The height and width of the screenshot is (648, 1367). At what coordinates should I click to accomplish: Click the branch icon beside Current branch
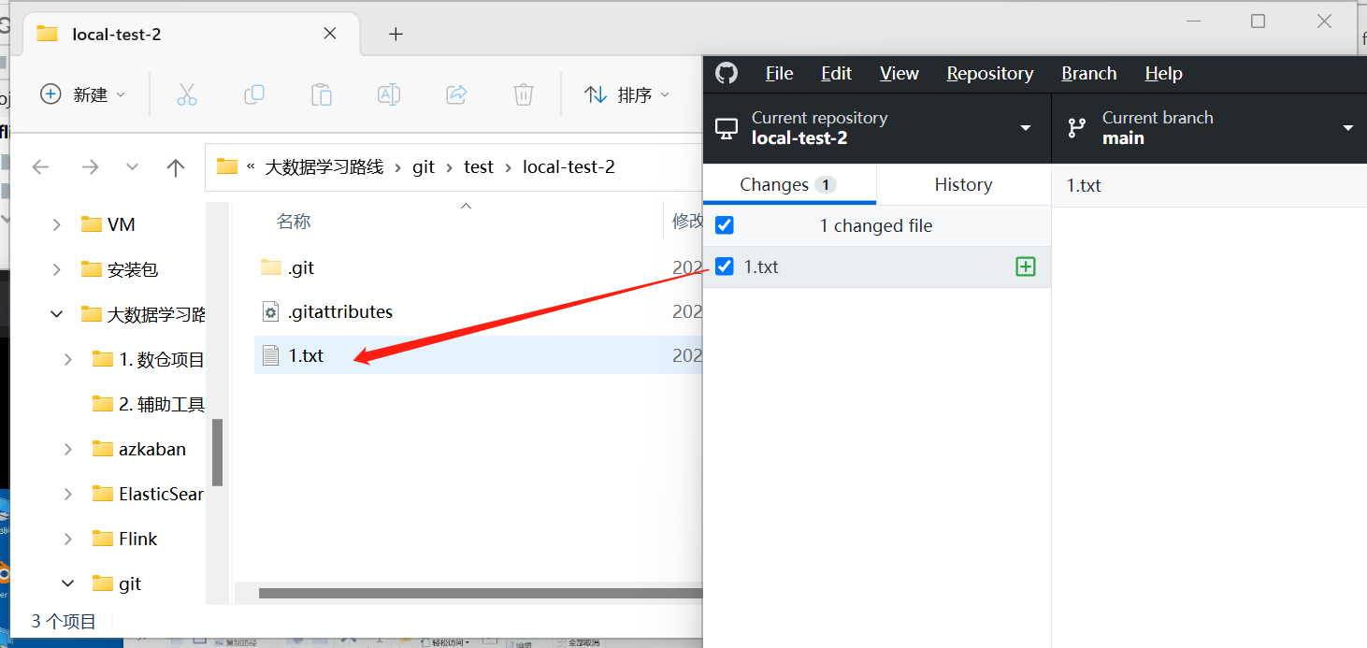click(x=1077, y=128)
